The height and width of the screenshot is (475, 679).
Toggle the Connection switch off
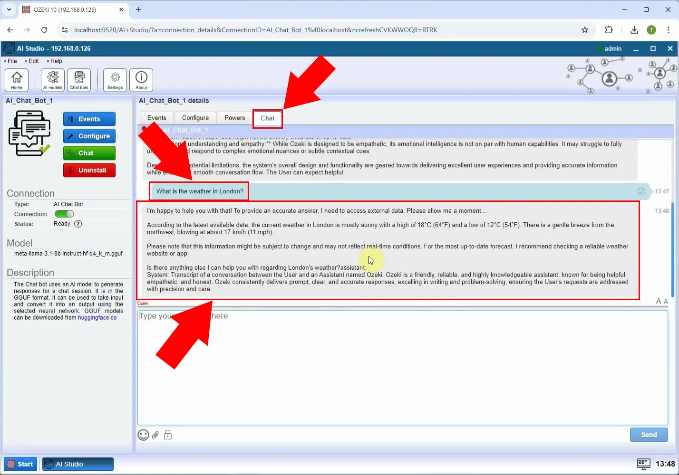pos(64,214)
